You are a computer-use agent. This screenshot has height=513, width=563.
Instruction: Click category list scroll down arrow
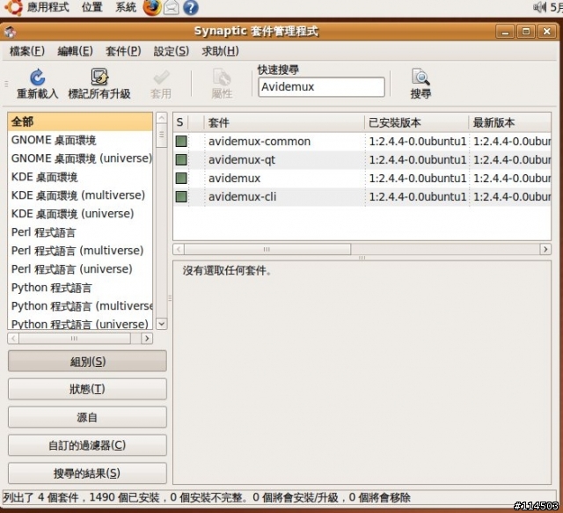coord(162,324)
